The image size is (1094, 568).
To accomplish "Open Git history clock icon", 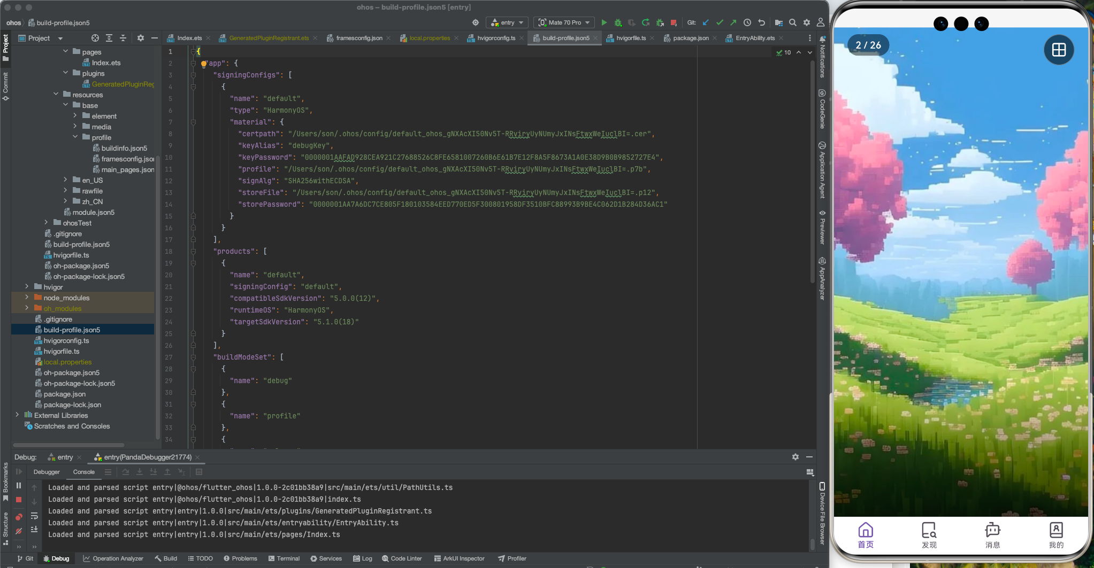I will coord(747,22).
